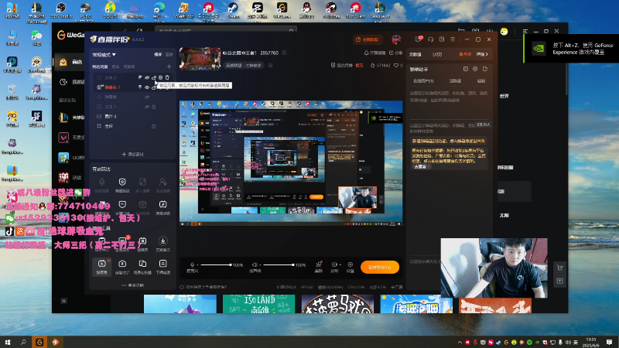
Task: Open WeGame hamburger menu in title bar
Action: coord(525,31)
